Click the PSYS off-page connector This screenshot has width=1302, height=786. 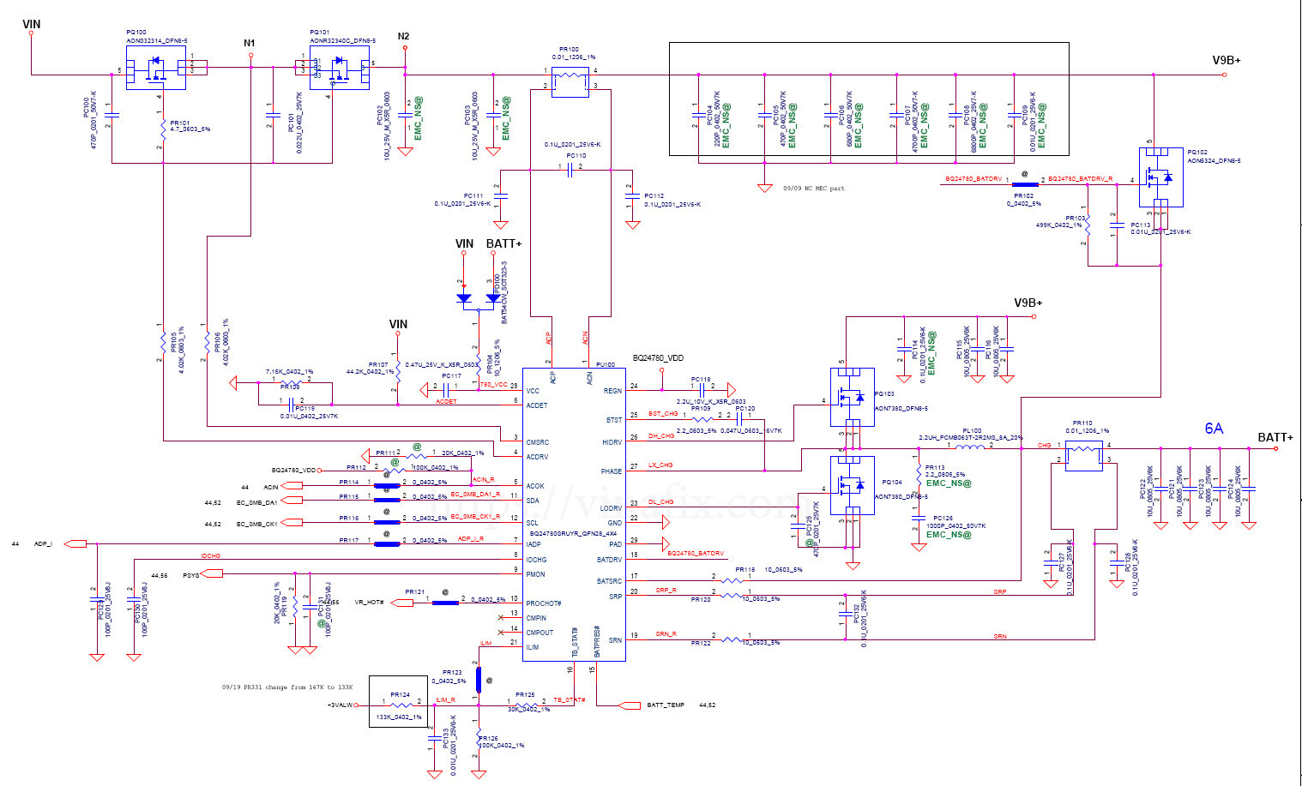click(212, 574)
